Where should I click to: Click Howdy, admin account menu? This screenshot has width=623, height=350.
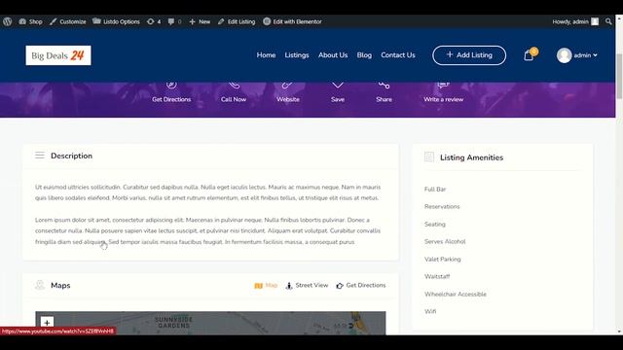click(x=575, y=21)
